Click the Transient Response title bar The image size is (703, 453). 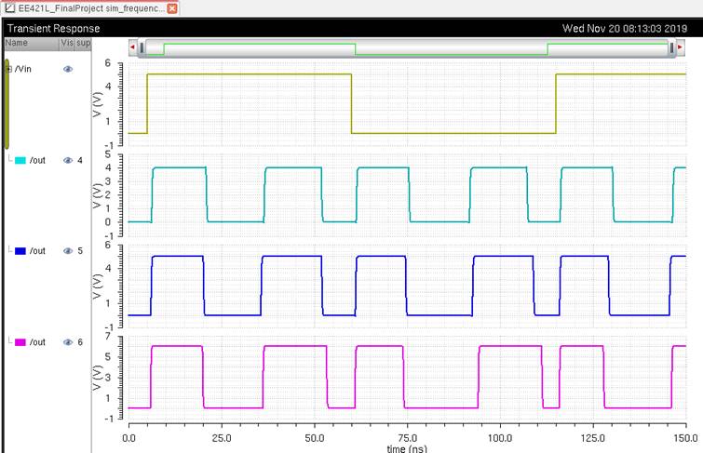[279, 28]
